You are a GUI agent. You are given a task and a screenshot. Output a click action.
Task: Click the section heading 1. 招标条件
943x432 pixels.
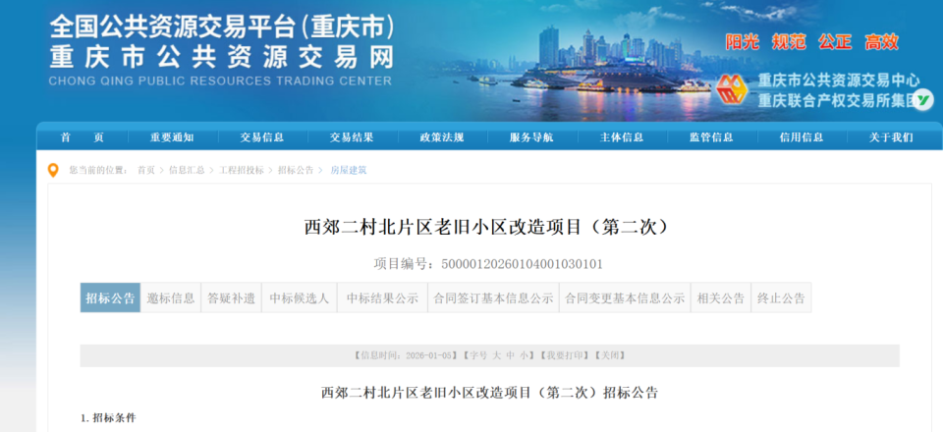pos(108,417)
